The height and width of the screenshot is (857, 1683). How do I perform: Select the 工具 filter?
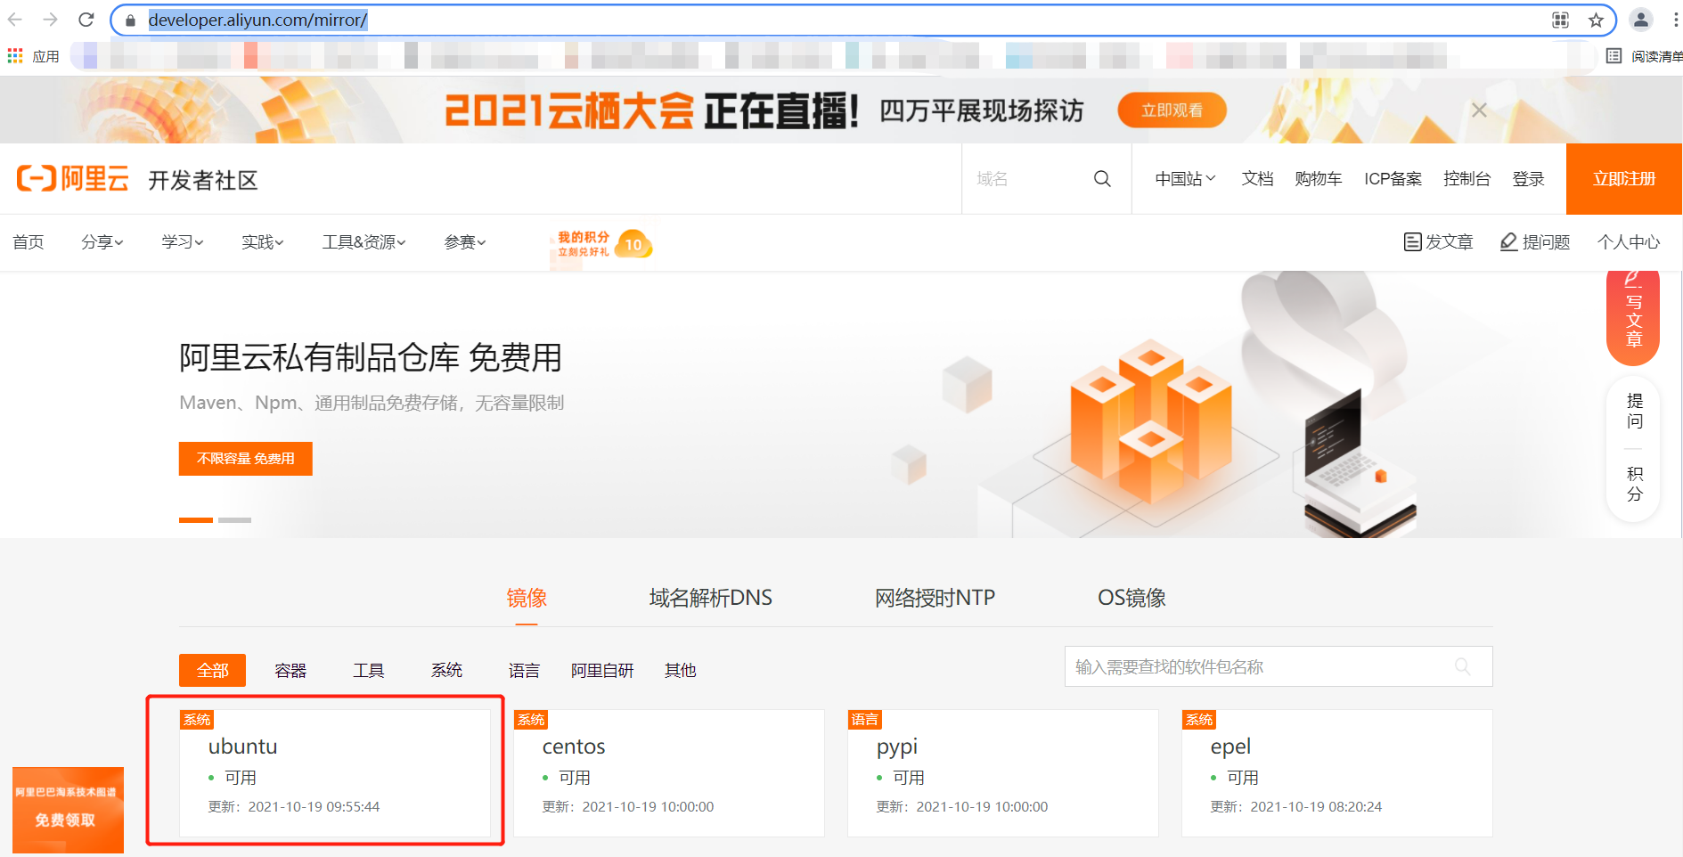pos(368,670)
